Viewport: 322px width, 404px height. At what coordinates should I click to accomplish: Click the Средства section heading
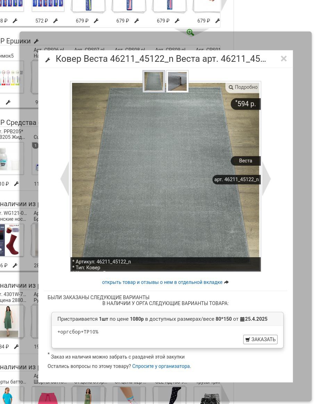coord(18,123)
